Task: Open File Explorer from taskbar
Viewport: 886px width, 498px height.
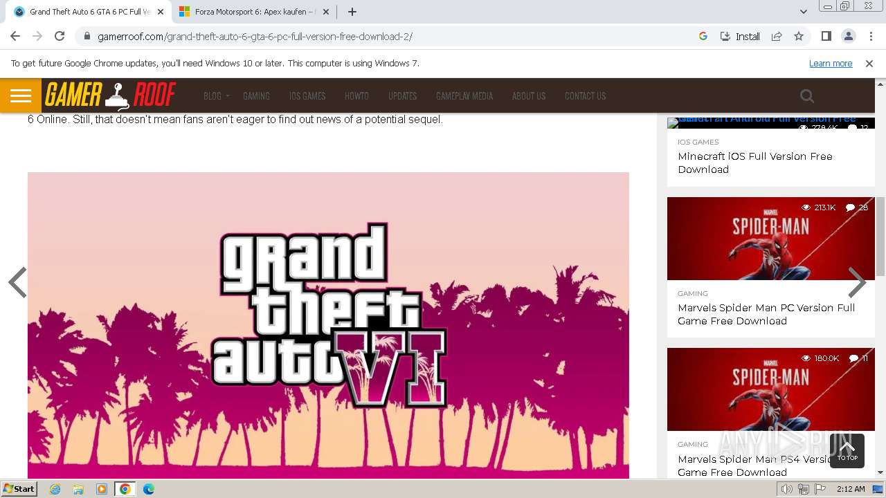Action: (x=78, y=489)
